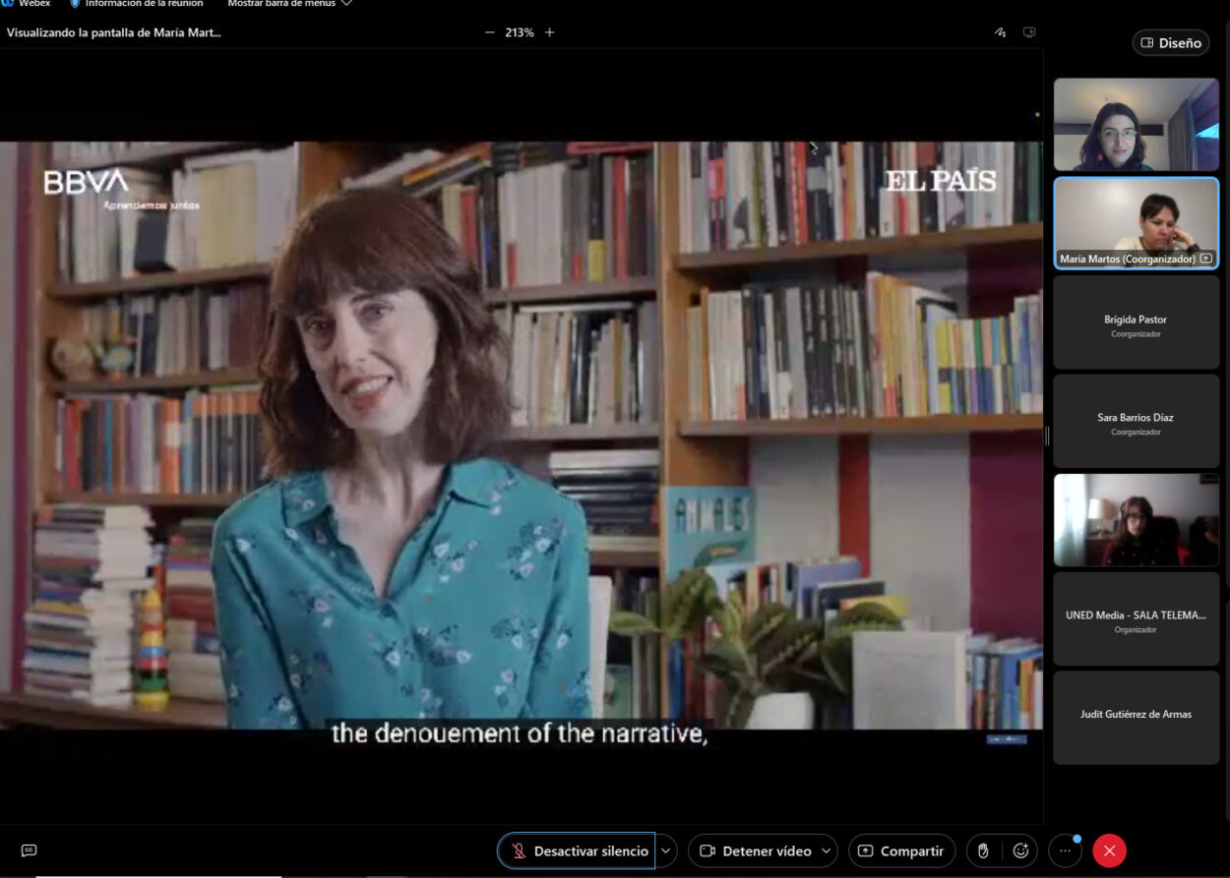Click the shared video content area
The height and width of the screenshot is (878, 1230).
coord(521,436)
